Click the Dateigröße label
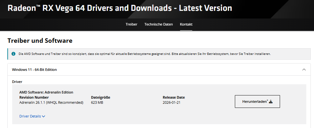The image size is (314, 128). click(101, 97)
